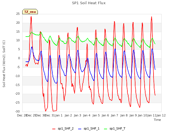Screen dimensions: 178x134
Task: Click the chart title SP1 Soil Heat Flux
Action: click(89, 3)
